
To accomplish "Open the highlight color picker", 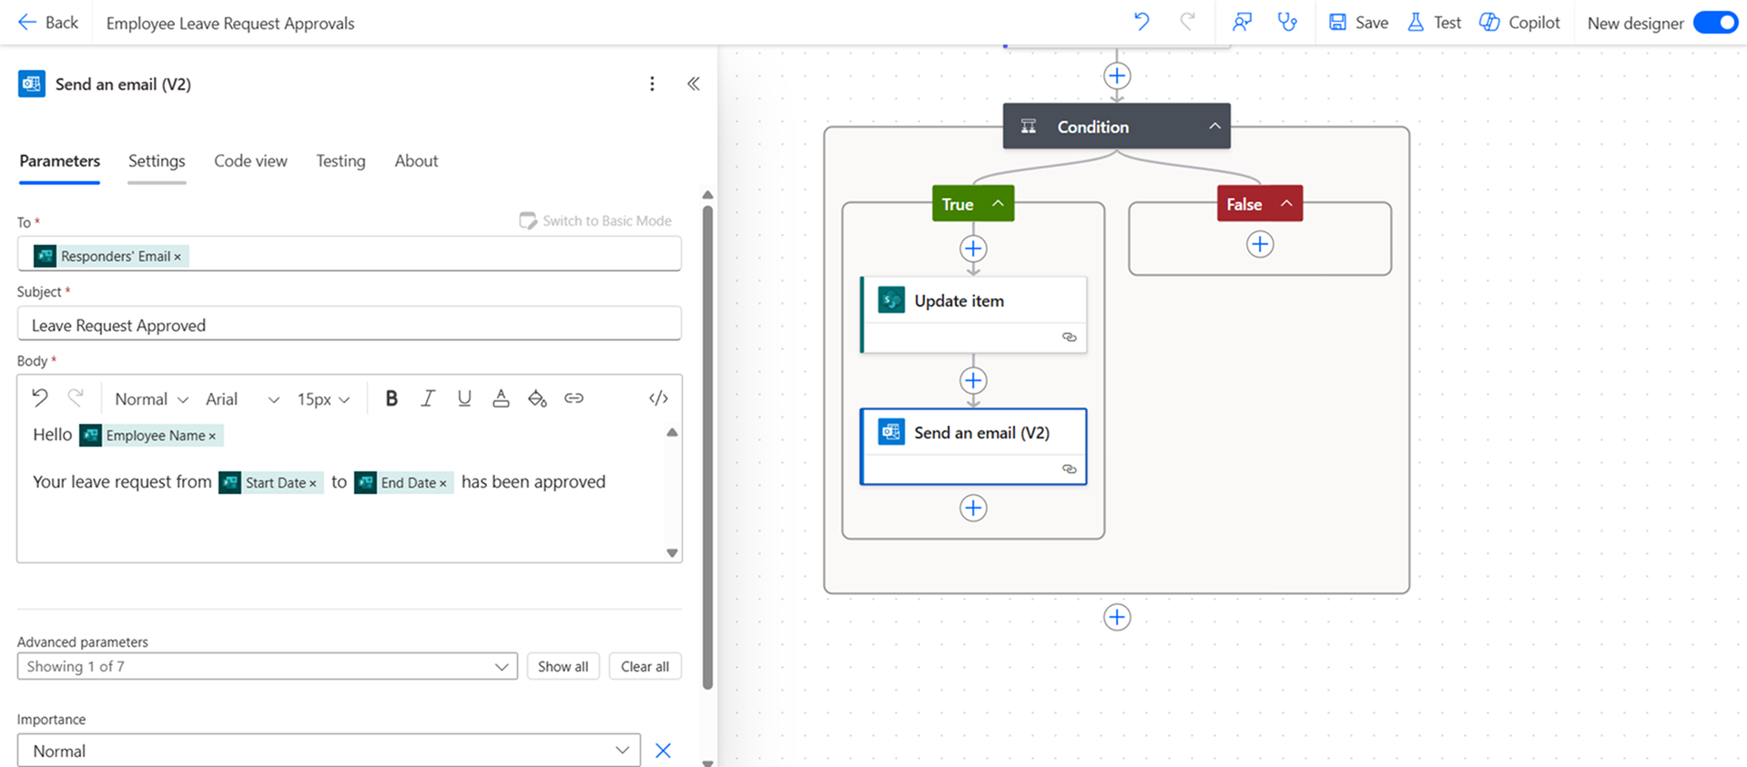I will (x=537, y=398).
